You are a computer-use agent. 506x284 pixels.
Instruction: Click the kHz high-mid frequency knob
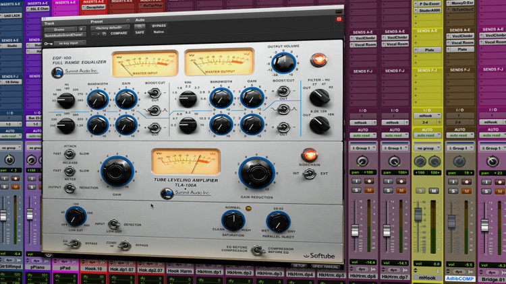tap(188, 99)
